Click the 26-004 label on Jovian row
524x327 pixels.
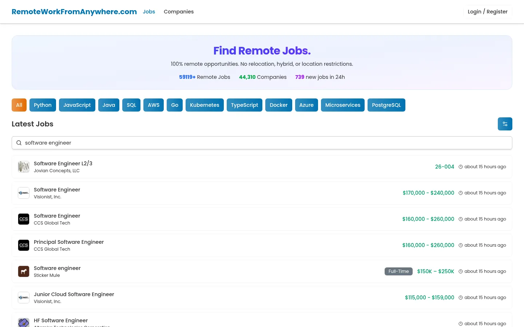(x=444, y=167)
